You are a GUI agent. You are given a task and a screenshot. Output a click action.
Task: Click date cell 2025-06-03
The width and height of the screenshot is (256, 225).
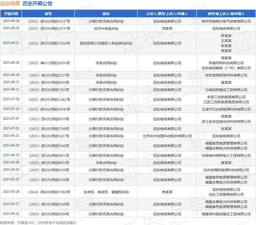tap(11, 169)
